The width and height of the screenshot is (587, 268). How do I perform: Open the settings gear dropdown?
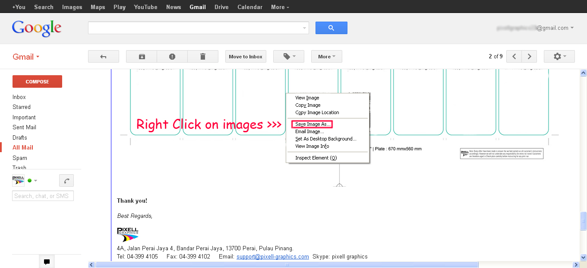[559, 57]
